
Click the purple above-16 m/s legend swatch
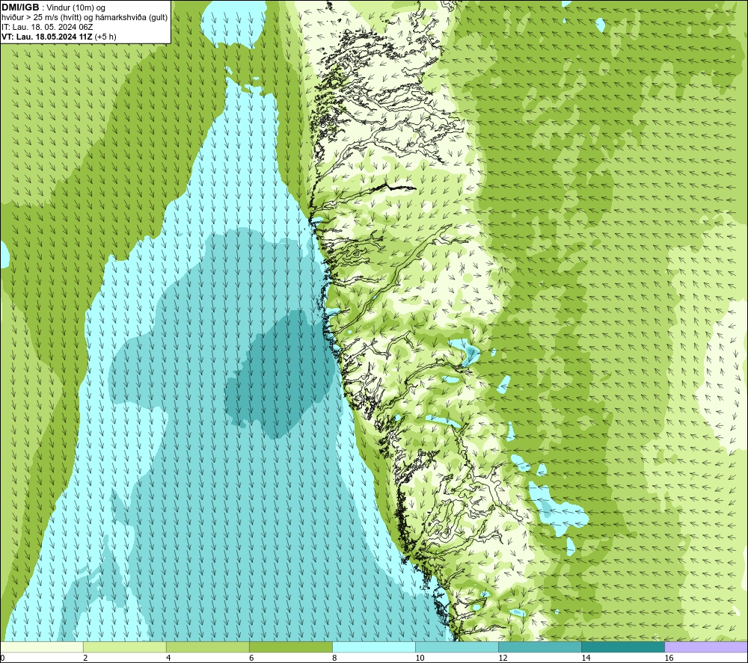(x=706, y=647)
